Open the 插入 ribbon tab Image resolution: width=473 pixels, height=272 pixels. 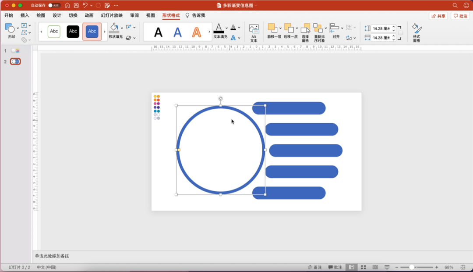[25, 15]
